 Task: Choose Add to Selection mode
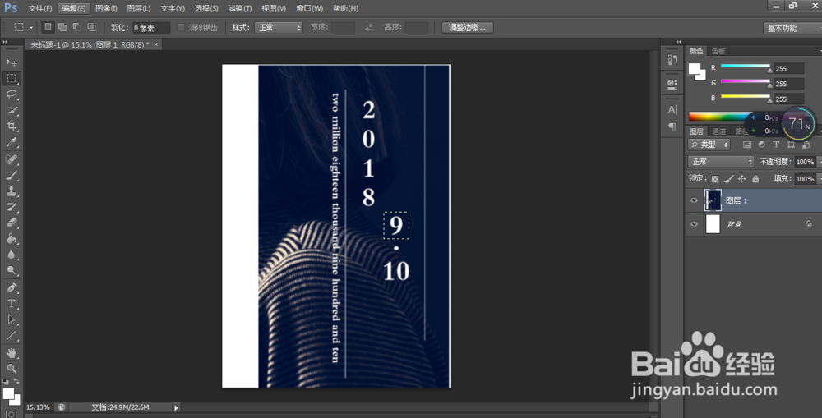click(62, 27)
